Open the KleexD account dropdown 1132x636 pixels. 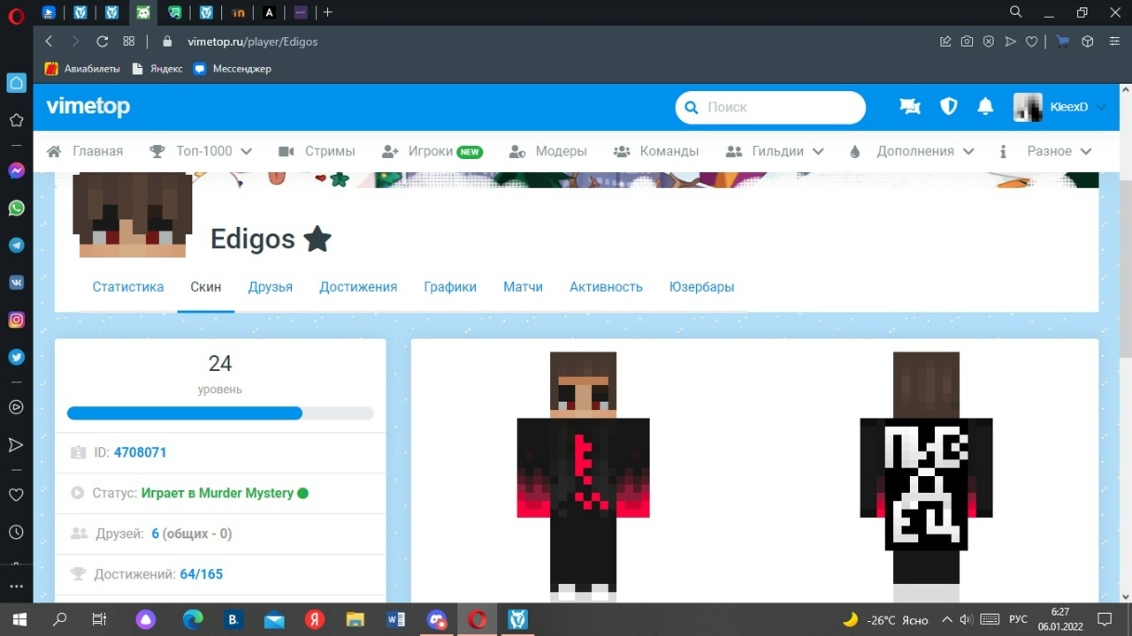click(x=1060, y=107)
